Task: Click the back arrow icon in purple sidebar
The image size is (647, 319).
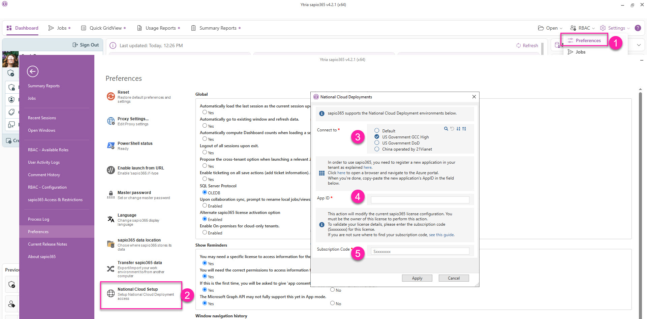Action: coord(33,71)
